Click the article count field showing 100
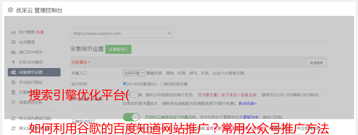Screen dimensions: 358x135 pyautogui.click(x=130, y=95)
